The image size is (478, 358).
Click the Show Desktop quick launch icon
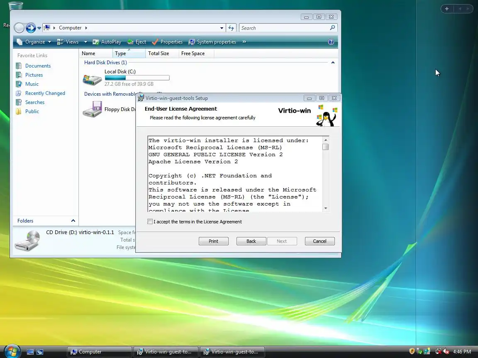(30, 352)
